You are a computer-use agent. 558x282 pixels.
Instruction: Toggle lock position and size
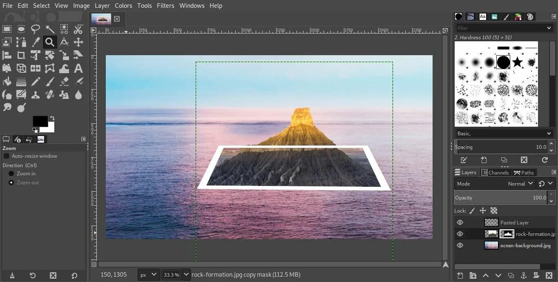coord(483,210)
